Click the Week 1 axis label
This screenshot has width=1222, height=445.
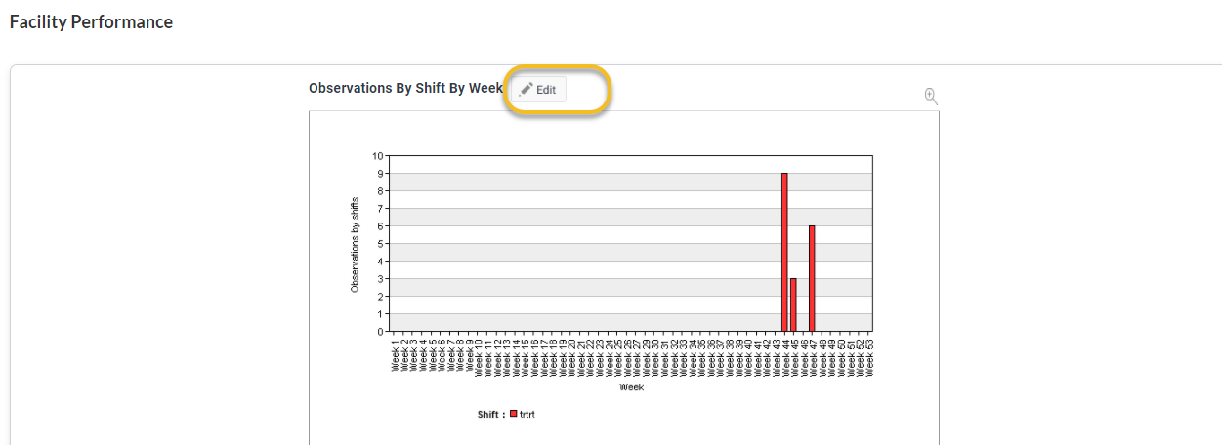pos(396,355)
